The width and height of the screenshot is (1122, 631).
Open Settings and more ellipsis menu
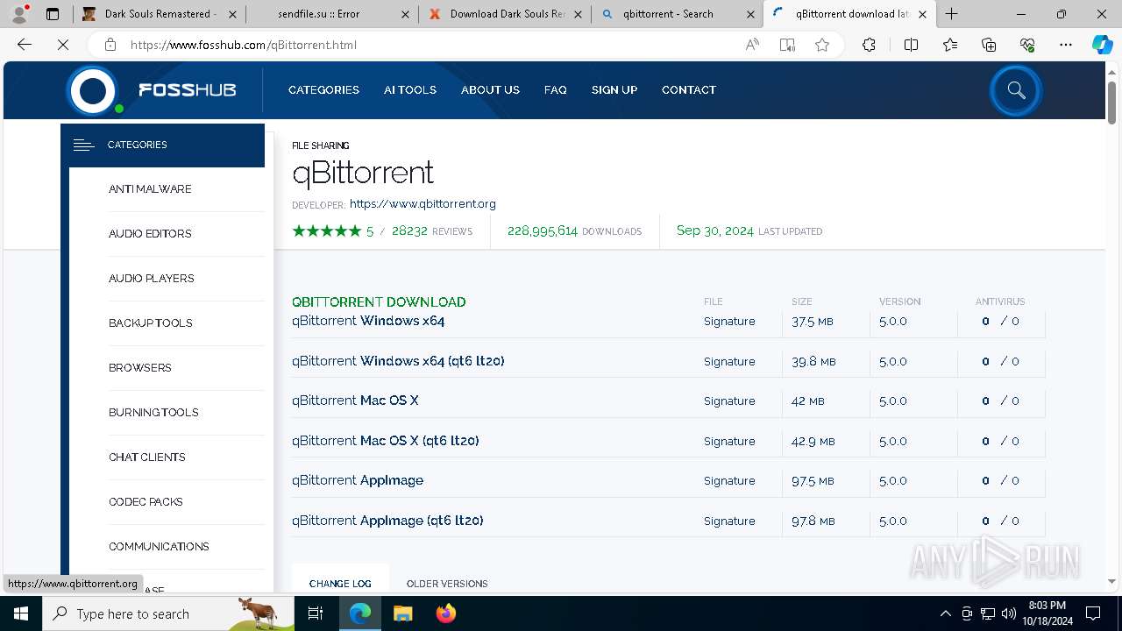click(x=1066, y=45)
